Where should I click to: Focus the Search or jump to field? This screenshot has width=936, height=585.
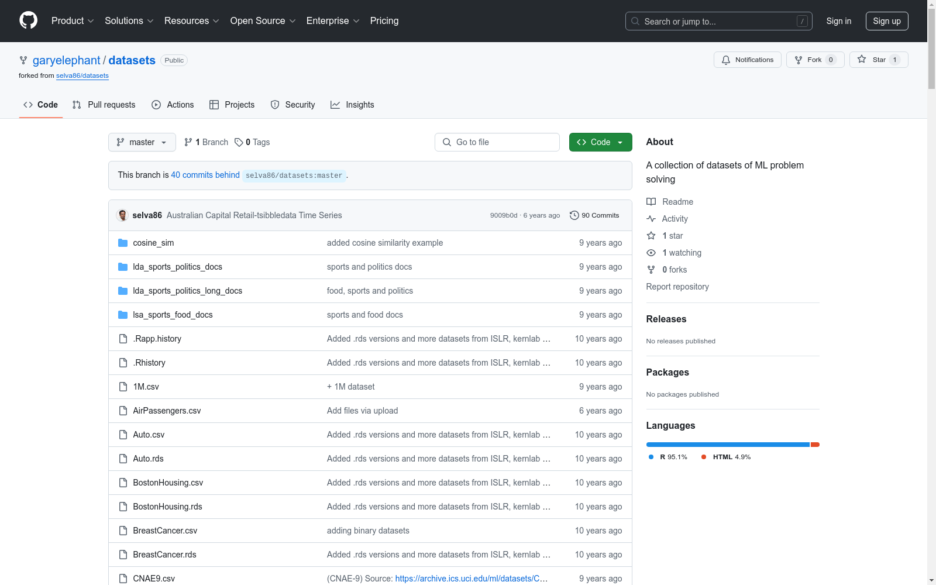(719, 21)
